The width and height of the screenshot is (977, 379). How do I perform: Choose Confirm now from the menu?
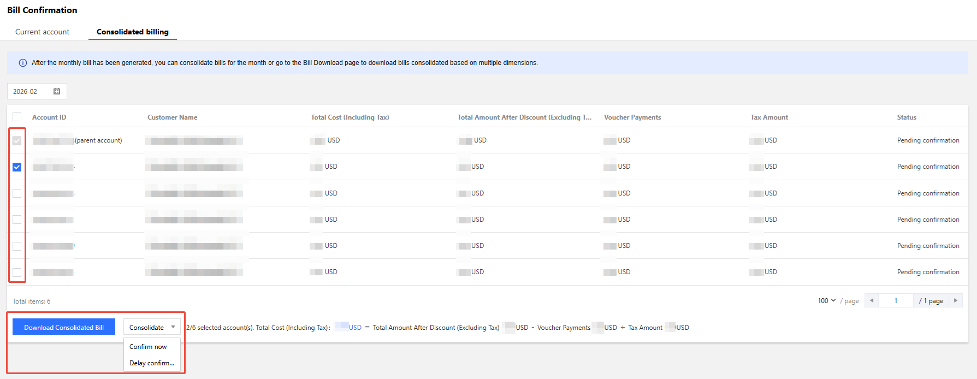pyautogui.click(x=148, y=347)
